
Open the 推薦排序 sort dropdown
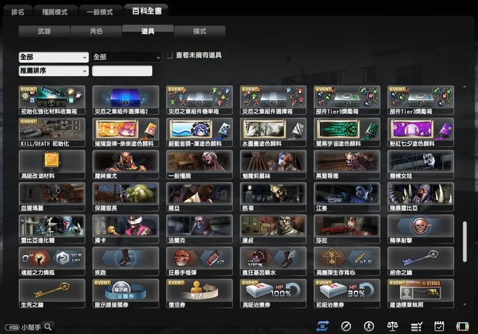(54, 71)
